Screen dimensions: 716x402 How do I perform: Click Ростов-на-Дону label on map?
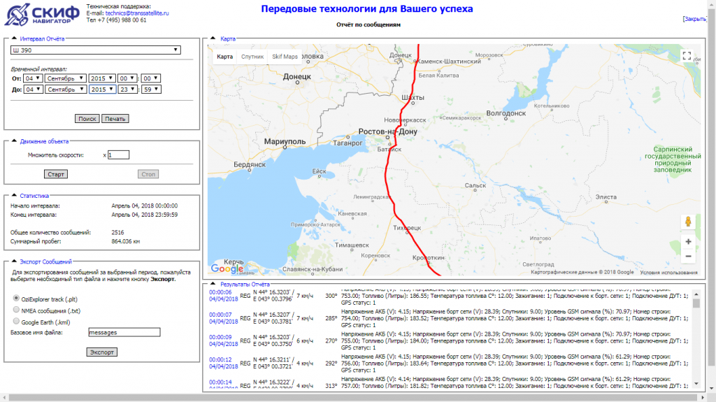tap(387, 131)
